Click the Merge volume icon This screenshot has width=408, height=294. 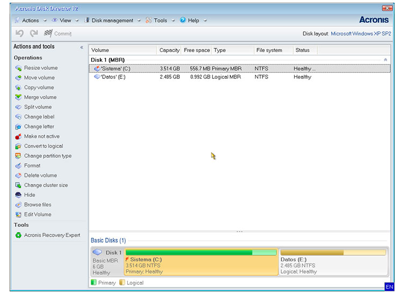click(18, 97)
